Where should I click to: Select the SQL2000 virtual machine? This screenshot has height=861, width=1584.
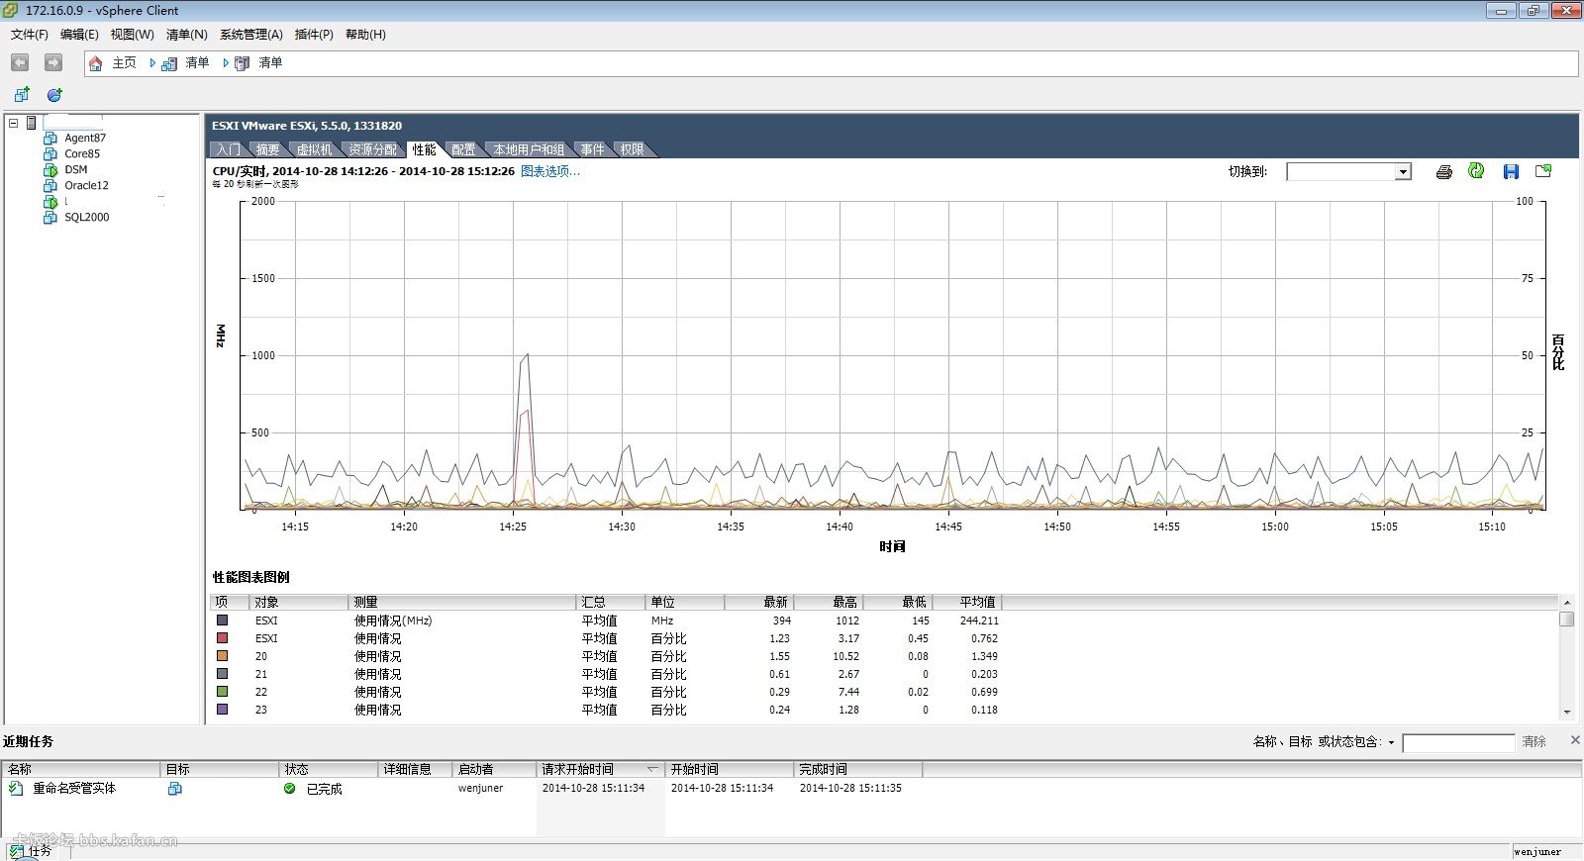point(87,217)
